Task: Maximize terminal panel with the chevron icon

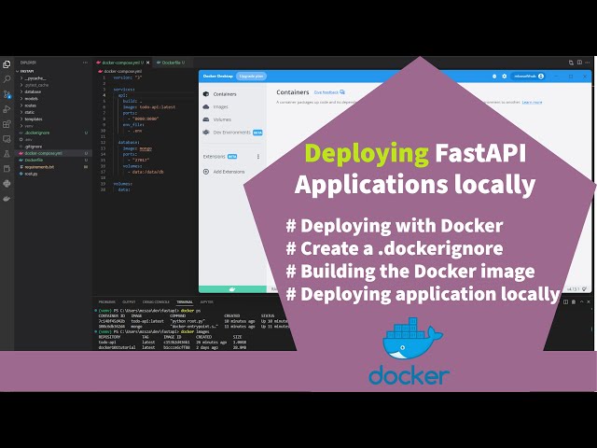Action: 581,301
